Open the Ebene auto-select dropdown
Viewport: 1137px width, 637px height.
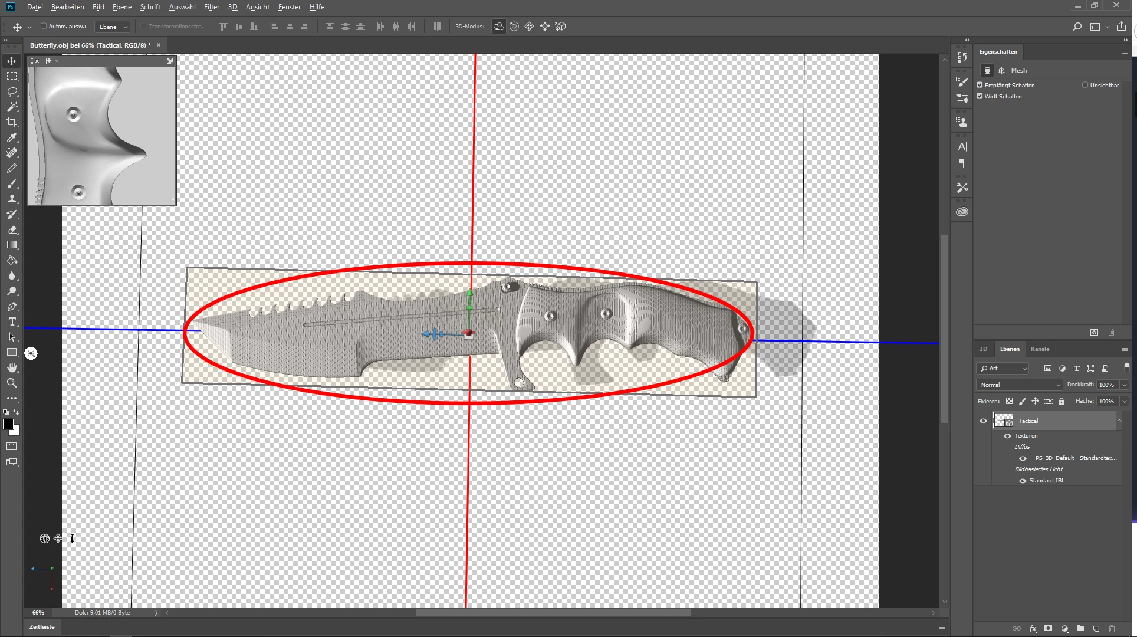click(x=113, y=27)
